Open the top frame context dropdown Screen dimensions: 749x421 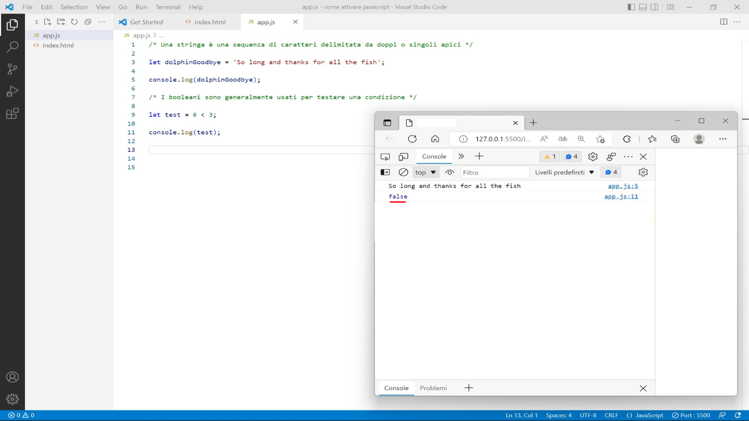coord(425,172)
